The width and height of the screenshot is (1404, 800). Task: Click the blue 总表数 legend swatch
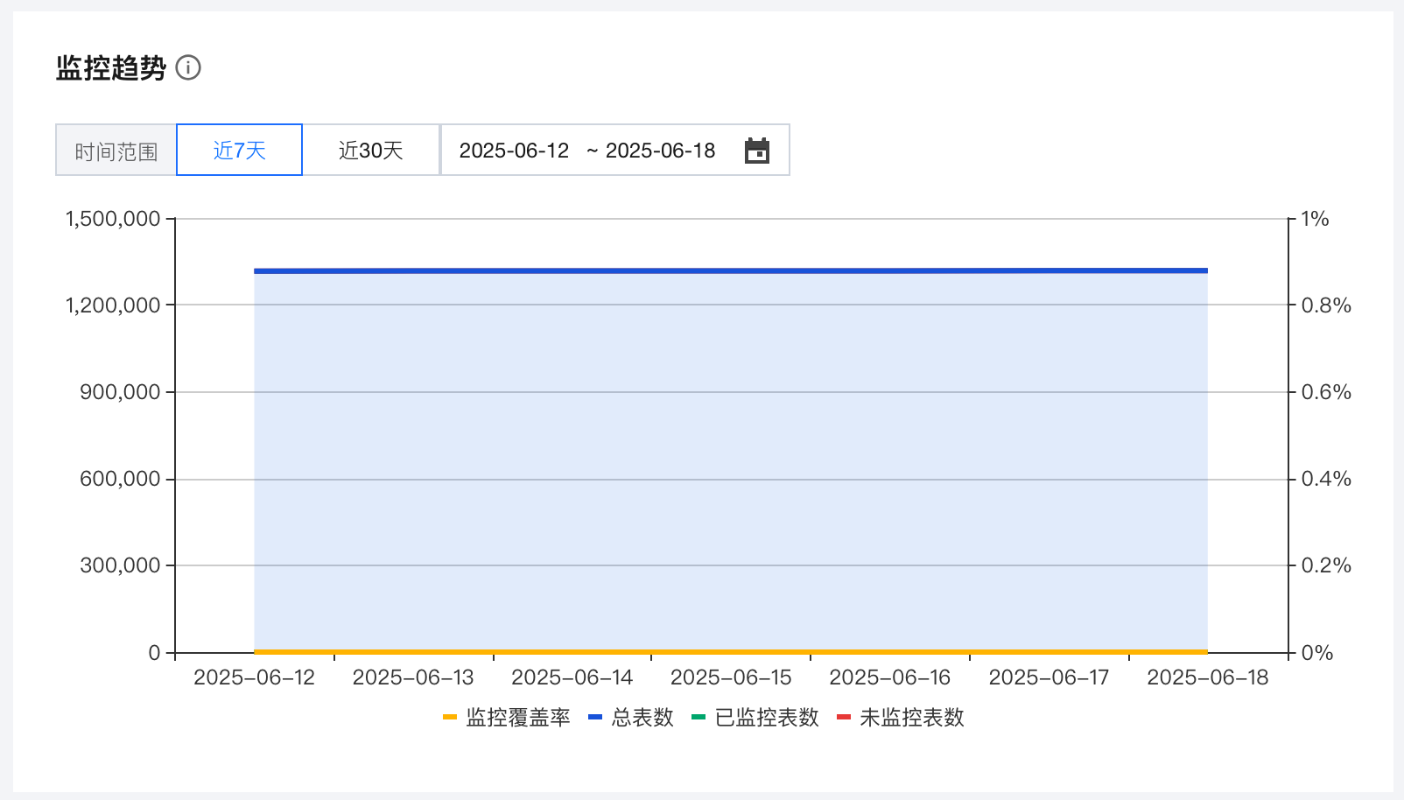(x=595, y=718)
